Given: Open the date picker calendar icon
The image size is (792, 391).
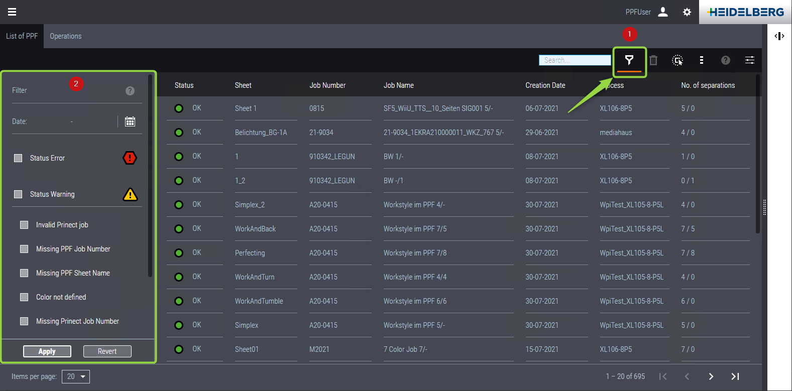Looking at the screenshot, I should [130, 121].
